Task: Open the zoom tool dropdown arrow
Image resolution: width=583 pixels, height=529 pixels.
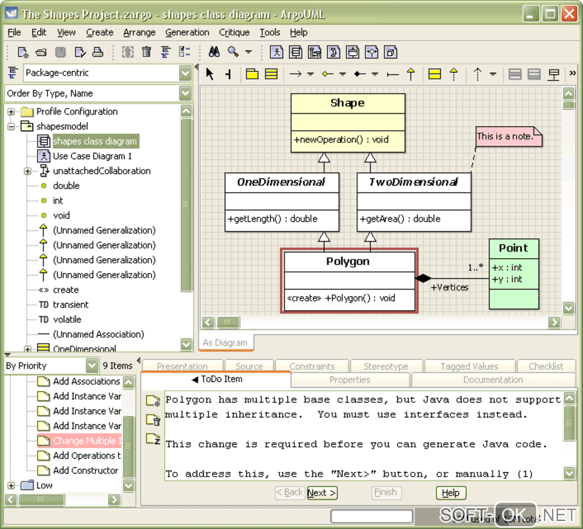Action: point(249,52)
